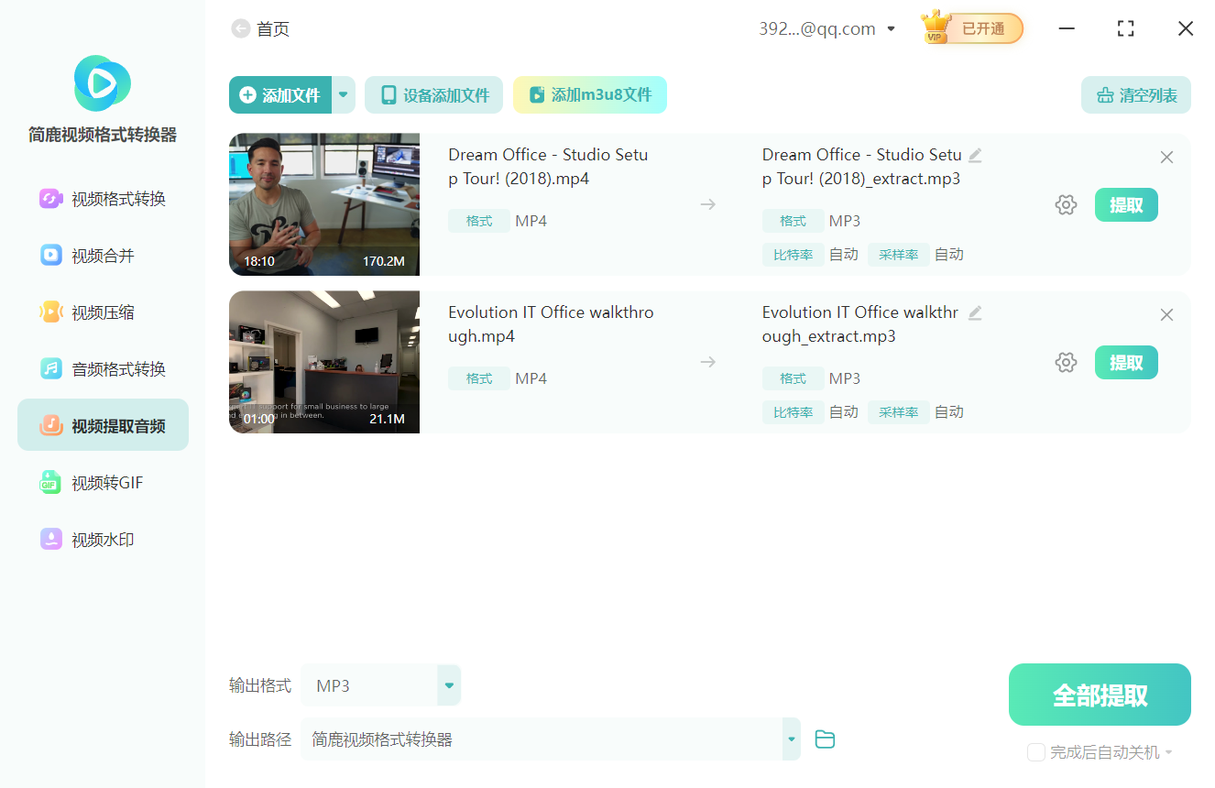
Task: Expand the 添加文件 dropdown arrow
Action: point(344,95)
